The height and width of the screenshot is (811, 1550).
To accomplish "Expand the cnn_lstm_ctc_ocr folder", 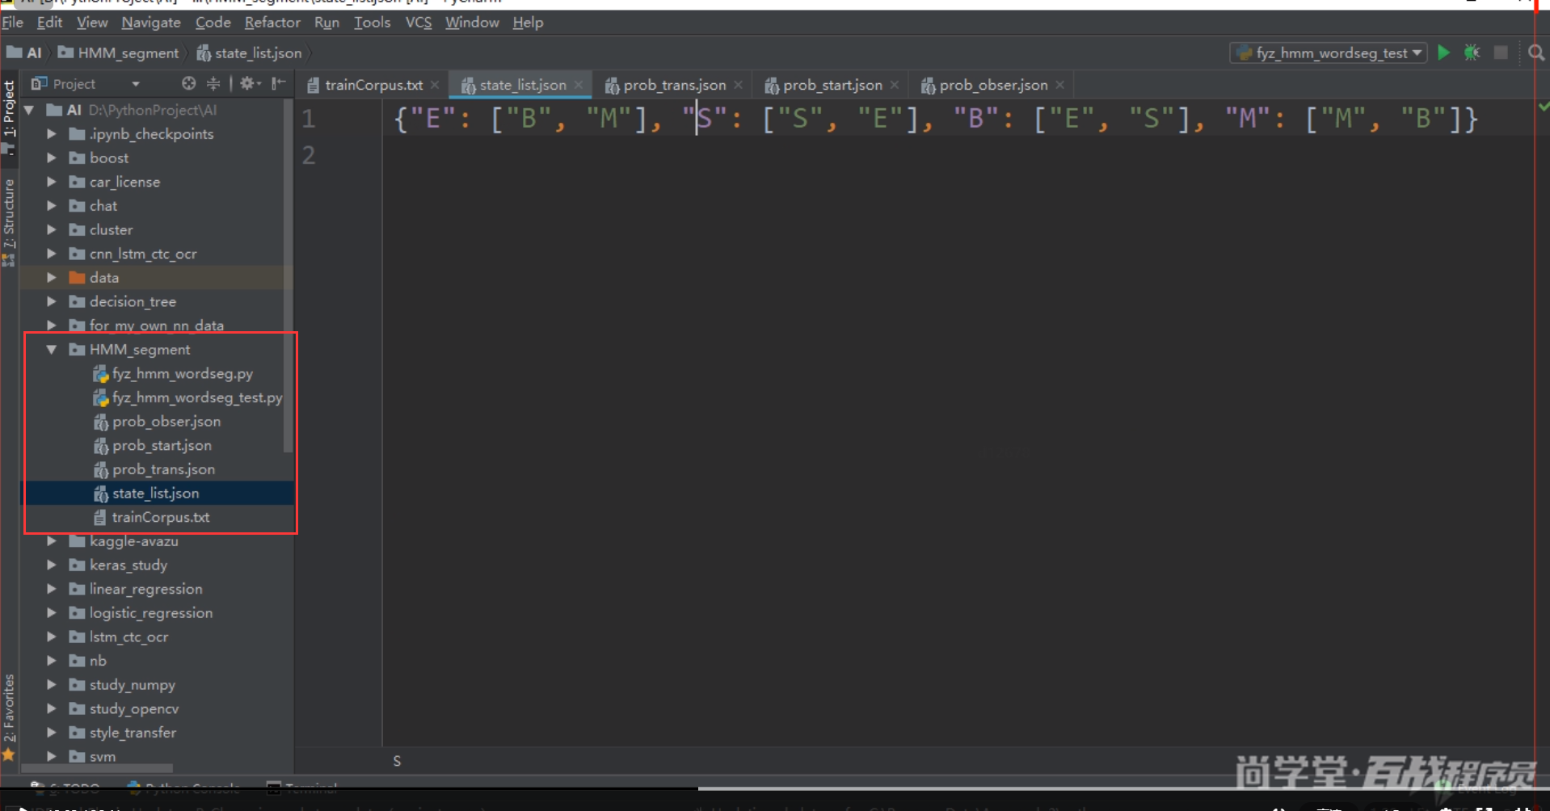I will (x=52, y=254).
